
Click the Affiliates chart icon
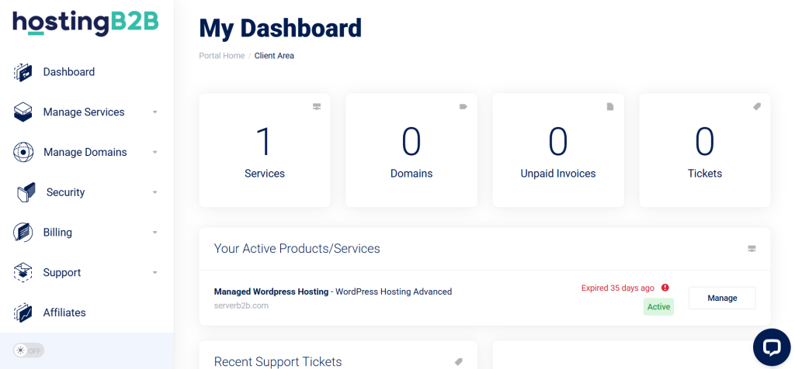23,312
